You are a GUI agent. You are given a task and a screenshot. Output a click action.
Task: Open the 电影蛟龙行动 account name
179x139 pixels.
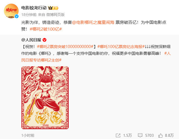(34, 8)
